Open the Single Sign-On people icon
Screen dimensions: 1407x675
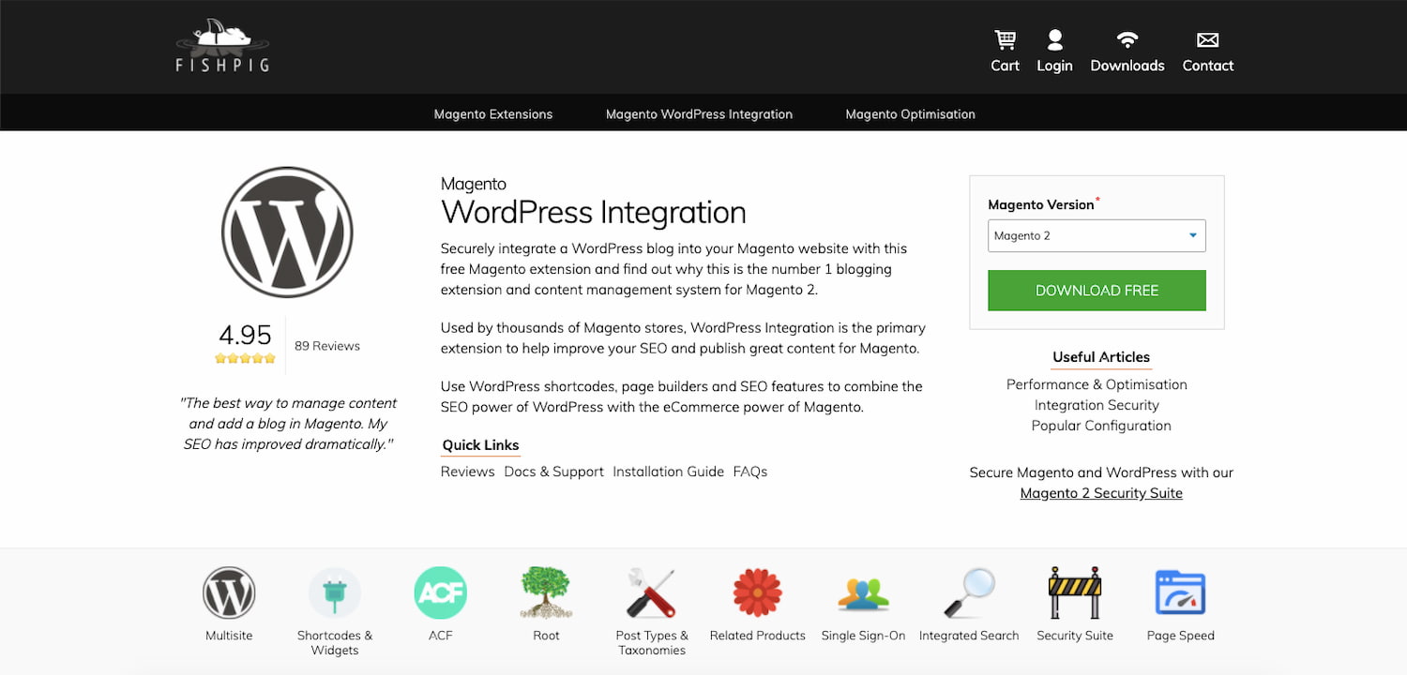(x=863, y=594)
